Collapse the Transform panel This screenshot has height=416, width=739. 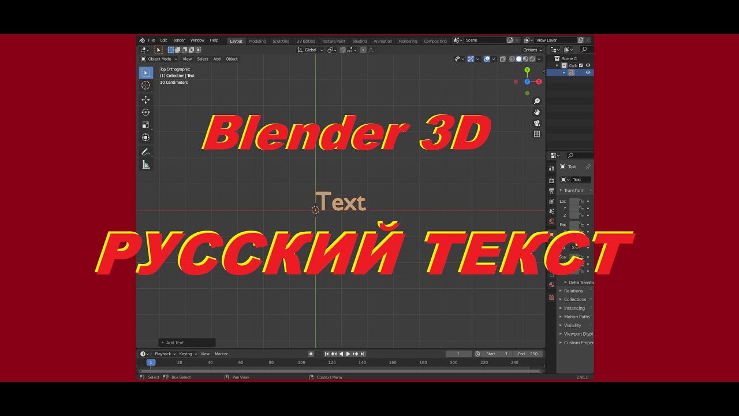point(574,191)
